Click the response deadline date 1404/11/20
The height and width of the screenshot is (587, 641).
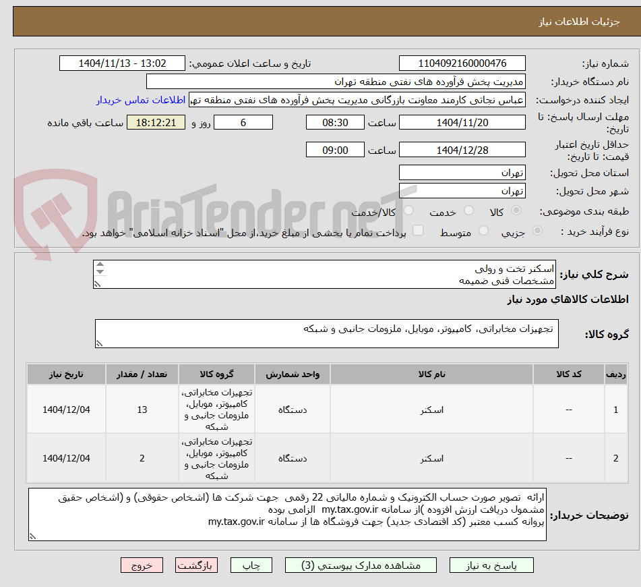(462, 122)
